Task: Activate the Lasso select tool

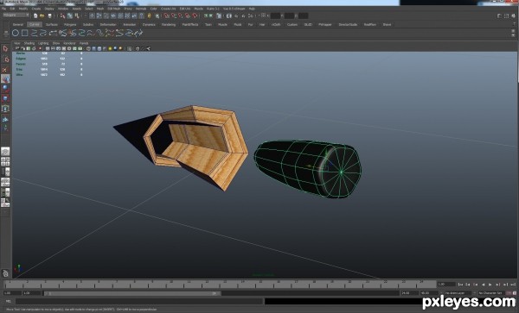Action: pos(5,59)
